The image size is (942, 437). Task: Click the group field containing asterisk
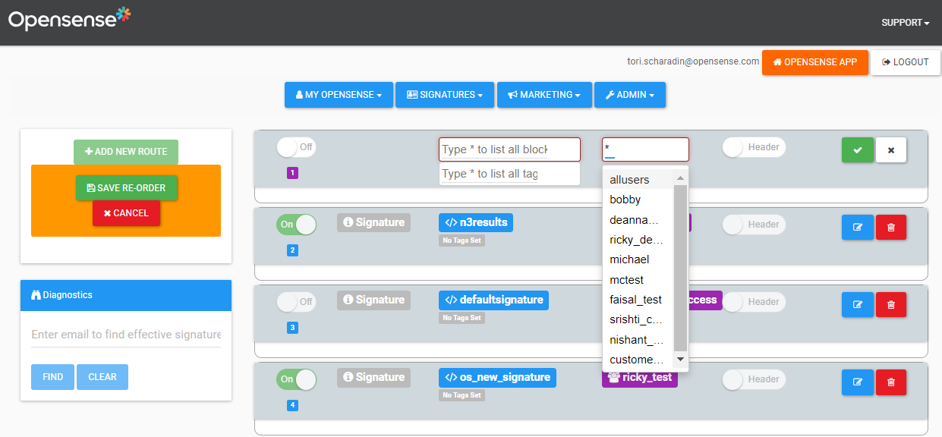point(645,149)
